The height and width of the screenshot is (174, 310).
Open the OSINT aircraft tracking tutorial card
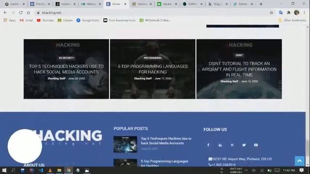pos(239,69)
